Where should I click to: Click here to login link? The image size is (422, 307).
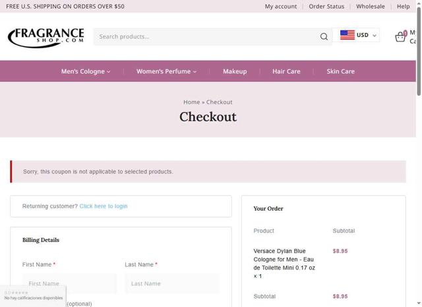tap(104, 206)
